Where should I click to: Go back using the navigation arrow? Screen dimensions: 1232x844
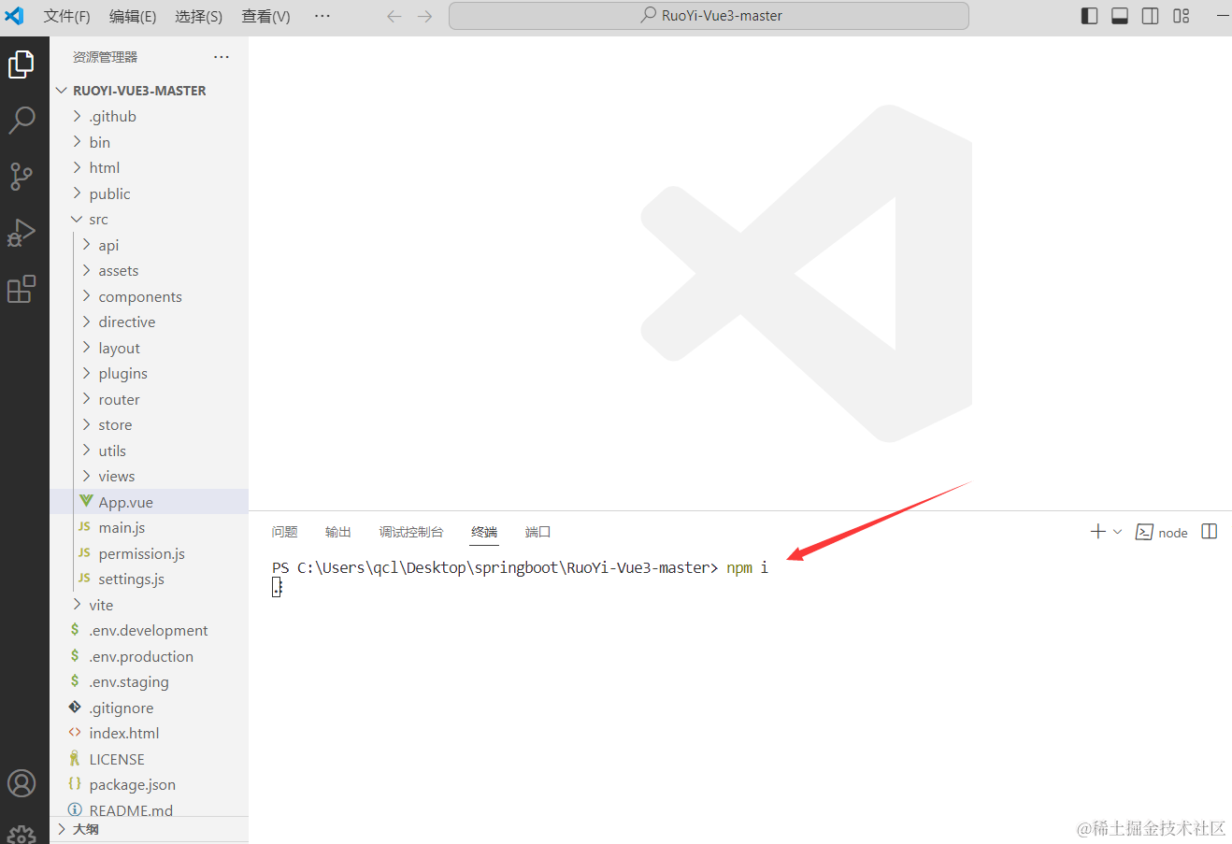point(394,16)
